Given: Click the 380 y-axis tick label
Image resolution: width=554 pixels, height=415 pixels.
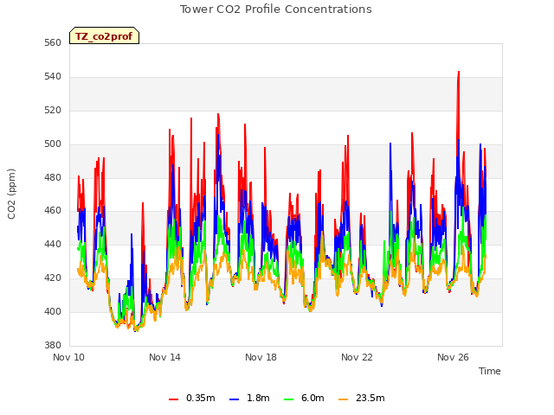Looking at the screenshot, I should 53,345.
